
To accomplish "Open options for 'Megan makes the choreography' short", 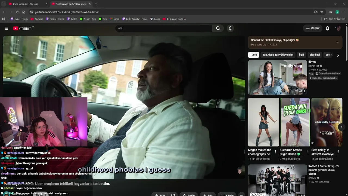I will pos(275,152).
